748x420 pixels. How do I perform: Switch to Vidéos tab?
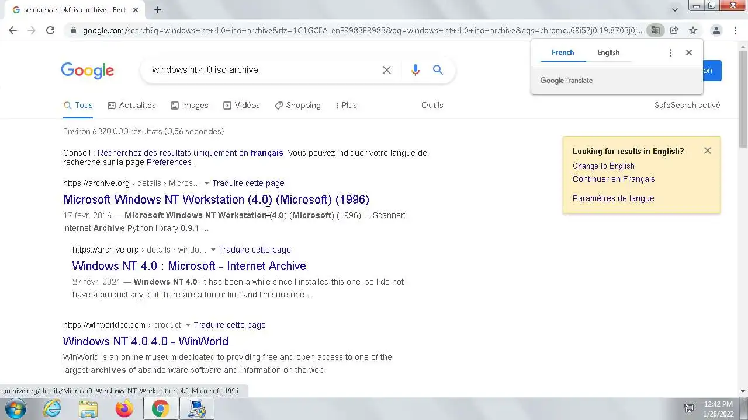click(241, 106)
